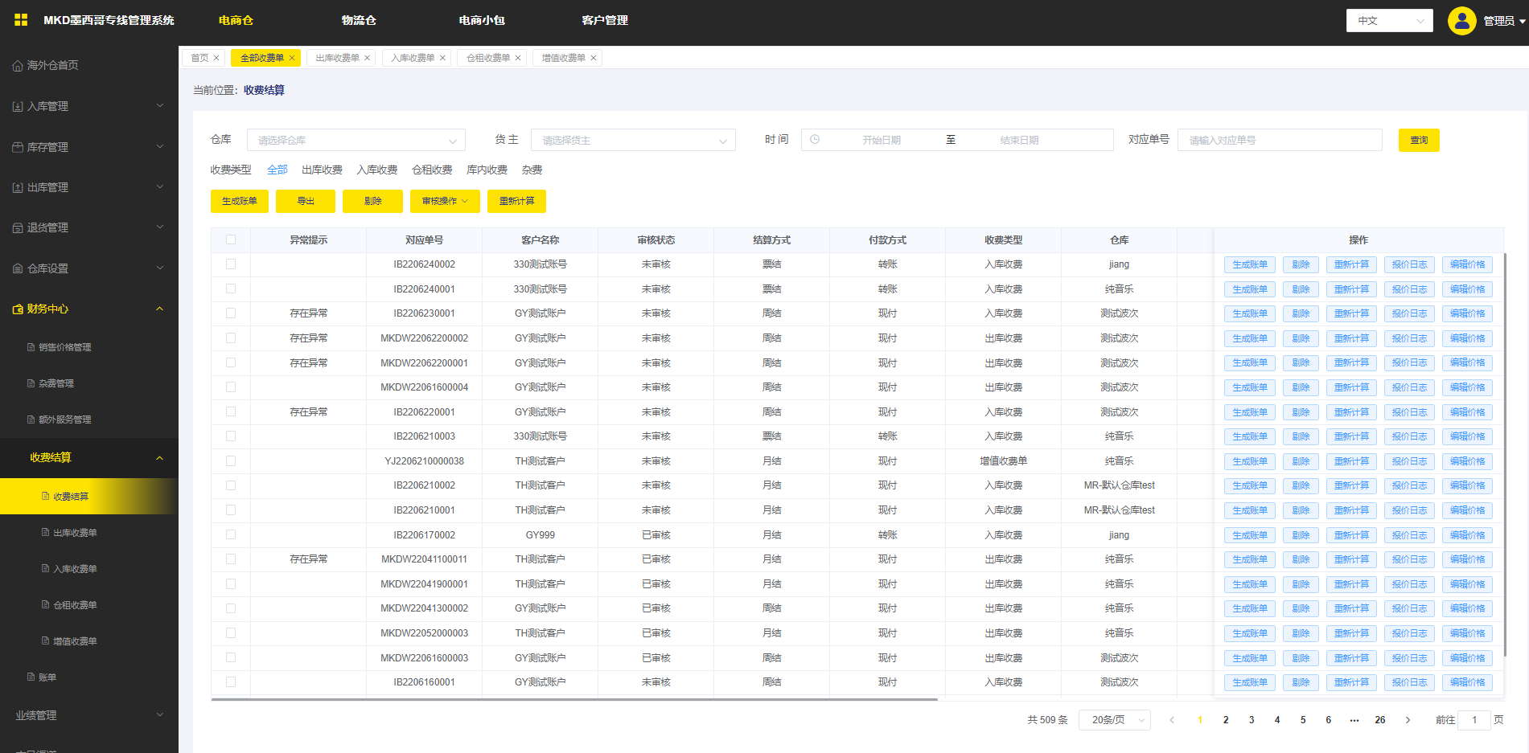
Task: Focus the 对应单号 input field
Action: 1279,140
